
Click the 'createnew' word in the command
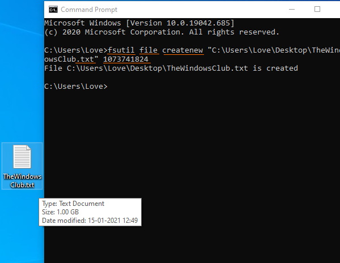(182, 50)
